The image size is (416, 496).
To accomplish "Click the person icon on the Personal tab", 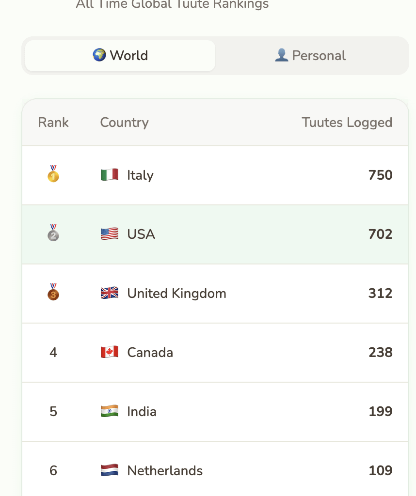I will tap(282, 55).
